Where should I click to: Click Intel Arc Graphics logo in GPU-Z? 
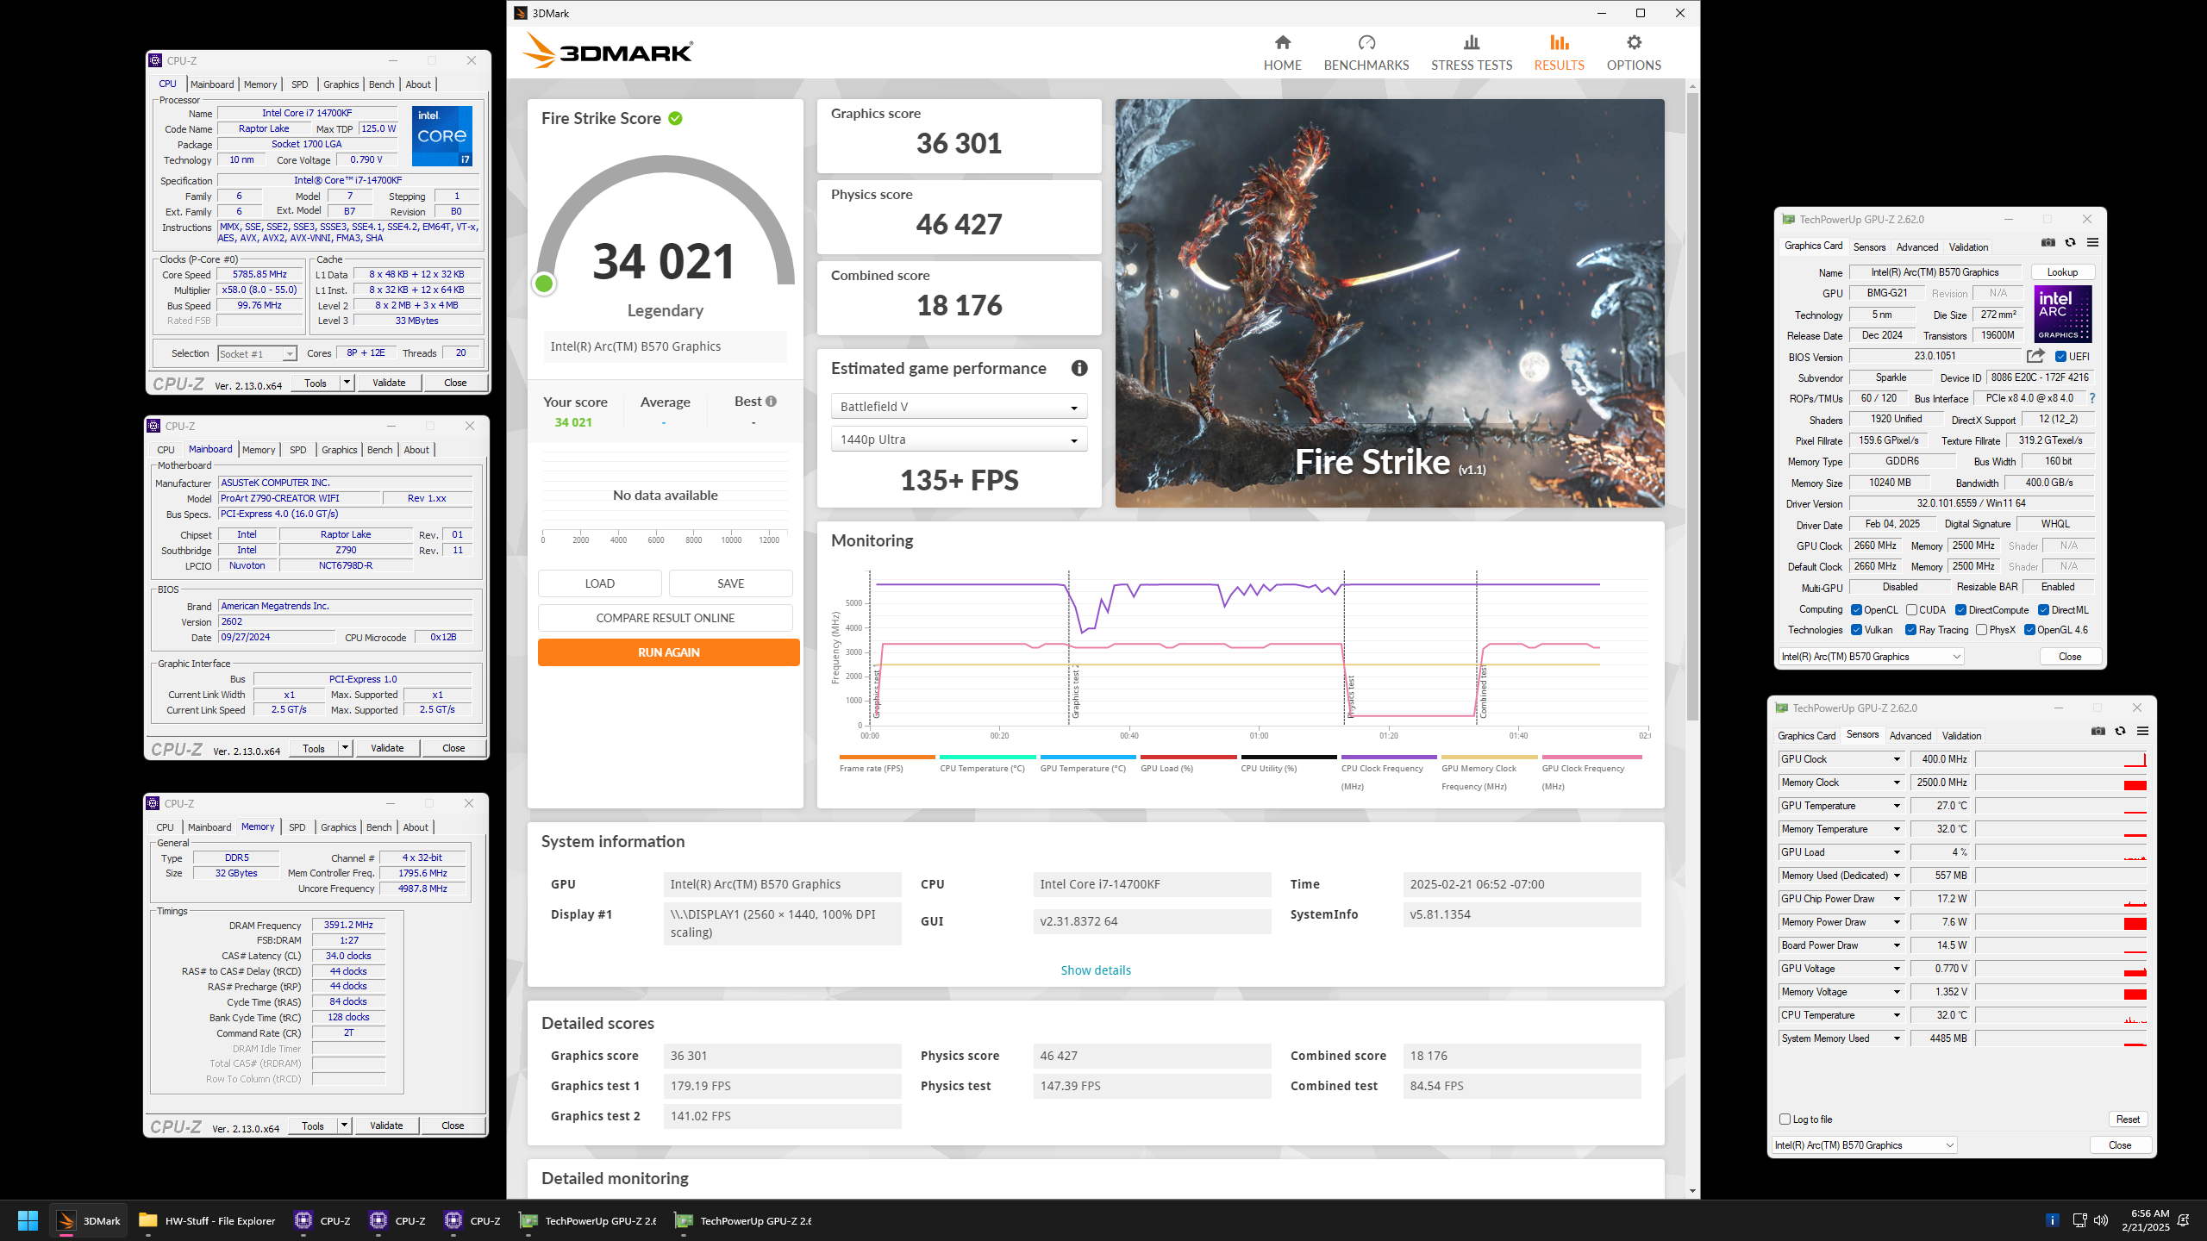[x=2063, y=315]
